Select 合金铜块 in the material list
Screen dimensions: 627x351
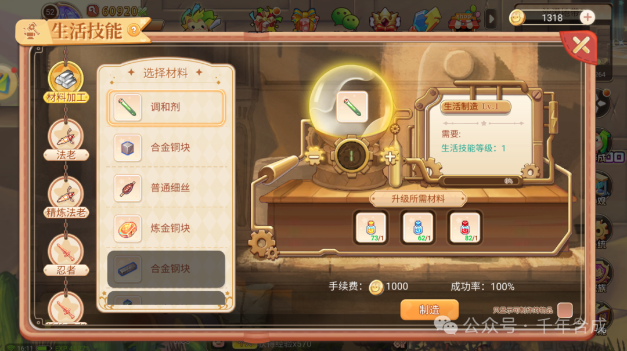(x=166, y=148)
